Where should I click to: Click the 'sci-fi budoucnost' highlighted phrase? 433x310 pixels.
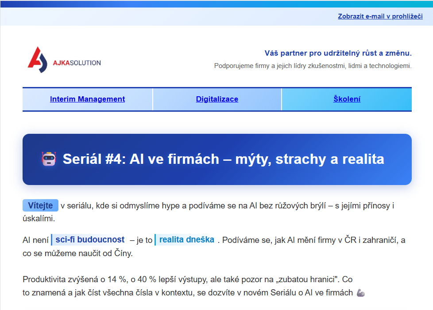click(x=90, y=240)
